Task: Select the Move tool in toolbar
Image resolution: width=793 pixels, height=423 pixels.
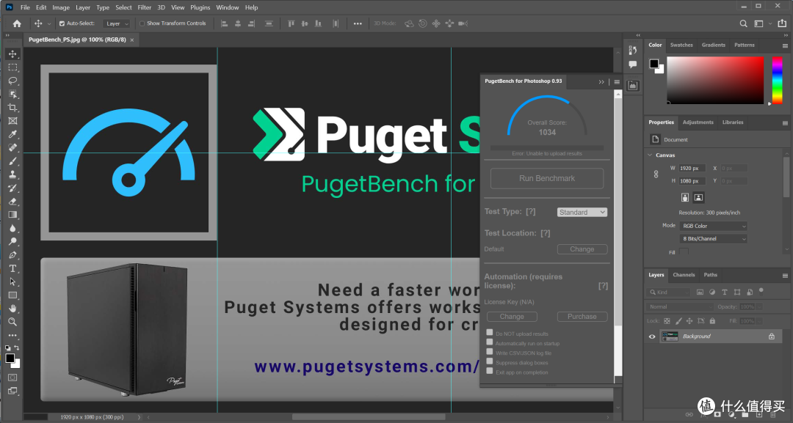Action: (12, 54)
